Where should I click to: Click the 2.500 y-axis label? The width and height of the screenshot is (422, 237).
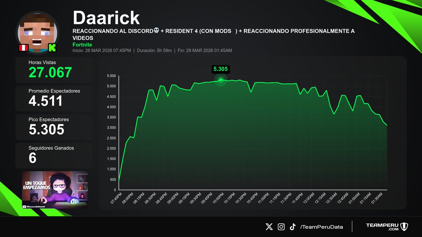pos(111,138)
